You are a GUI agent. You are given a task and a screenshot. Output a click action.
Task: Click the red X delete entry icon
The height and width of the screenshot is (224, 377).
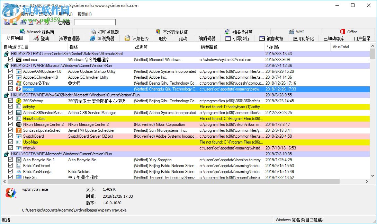click(38, 22)
